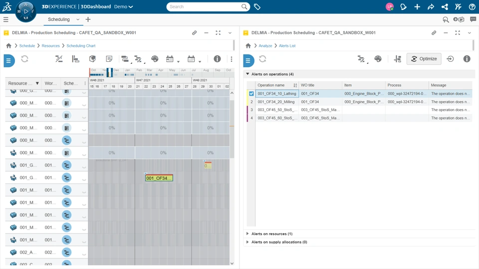Click the notes list icon in left toolbar
479x269 pixels.
(x=109, y=59)
